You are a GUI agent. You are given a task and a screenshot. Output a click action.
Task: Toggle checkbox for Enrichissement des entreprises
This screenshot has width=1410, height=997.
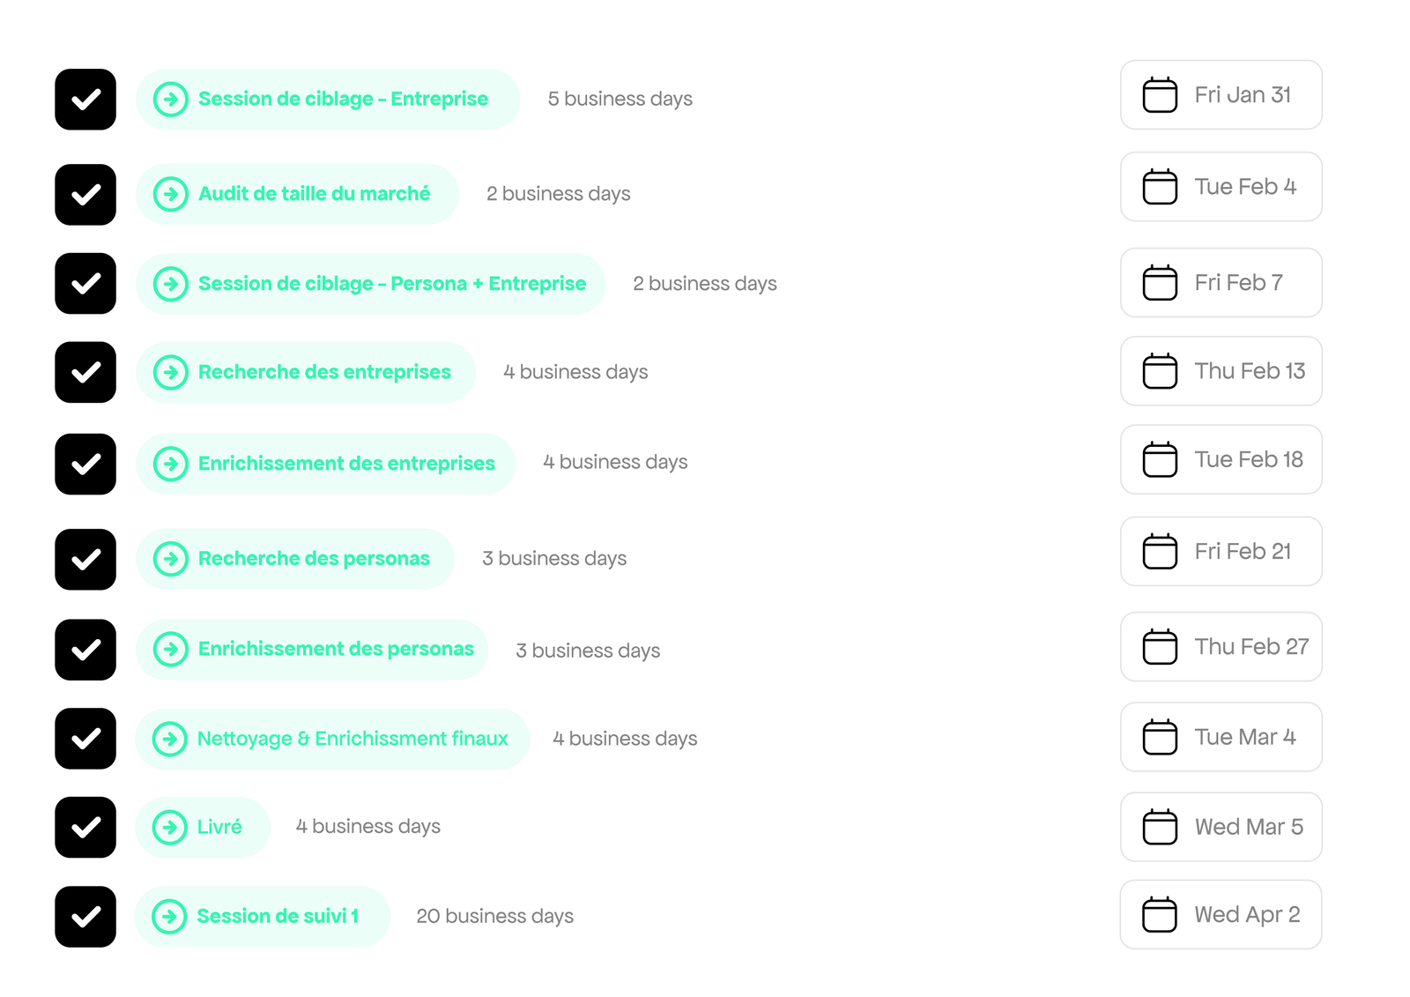[85, 464]
